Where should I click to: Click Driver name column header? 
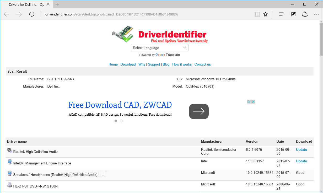click(17, 141)
